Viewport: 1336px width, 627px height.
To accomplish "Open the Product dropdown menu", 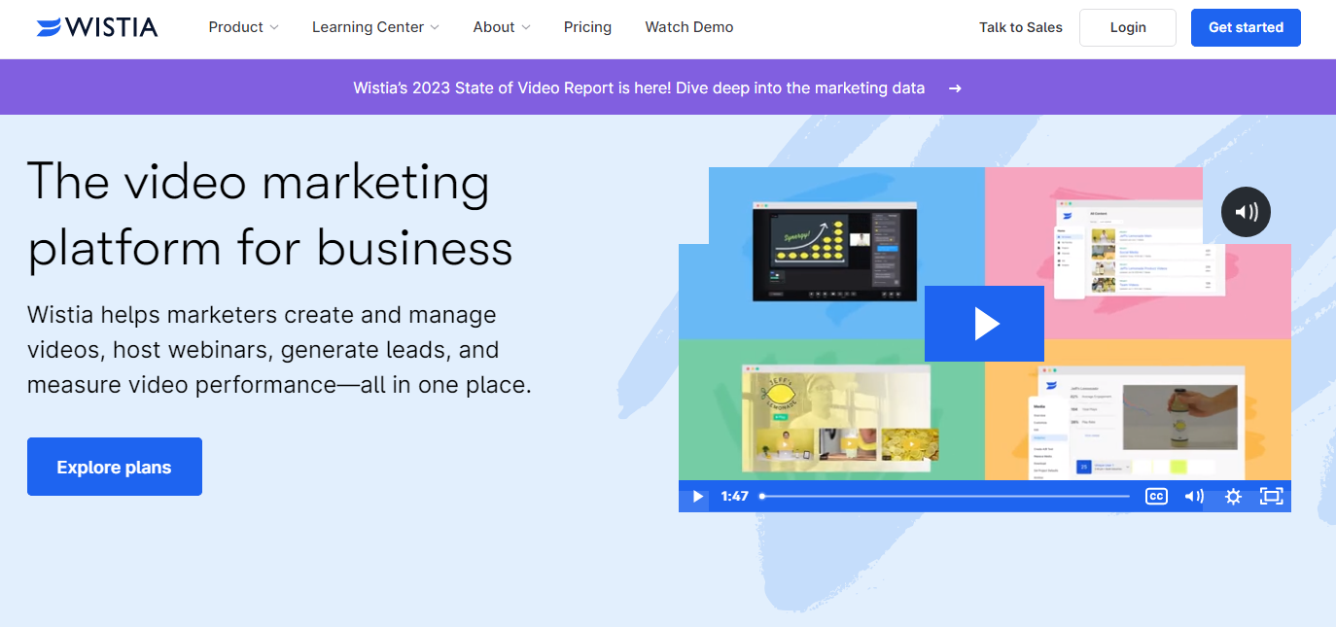I will pyautogui.click(x=243, y=27).
